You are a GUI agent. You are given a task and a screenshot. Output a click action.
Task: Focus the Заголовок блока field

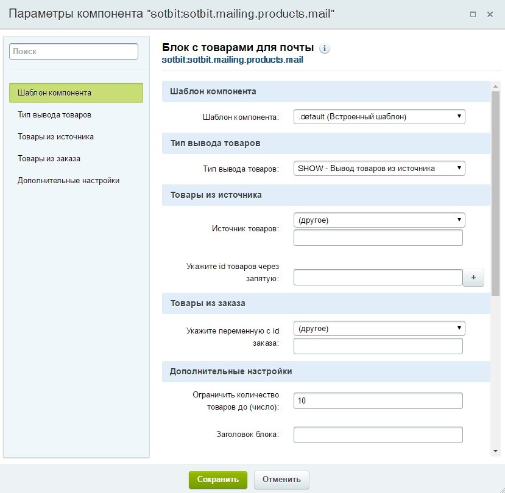378,435
